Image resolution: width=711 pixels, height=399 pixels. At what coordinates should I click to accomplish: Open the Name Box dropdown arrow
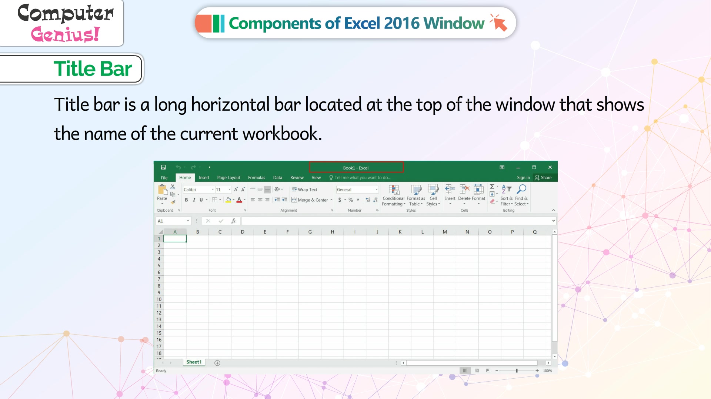point(188,221)
